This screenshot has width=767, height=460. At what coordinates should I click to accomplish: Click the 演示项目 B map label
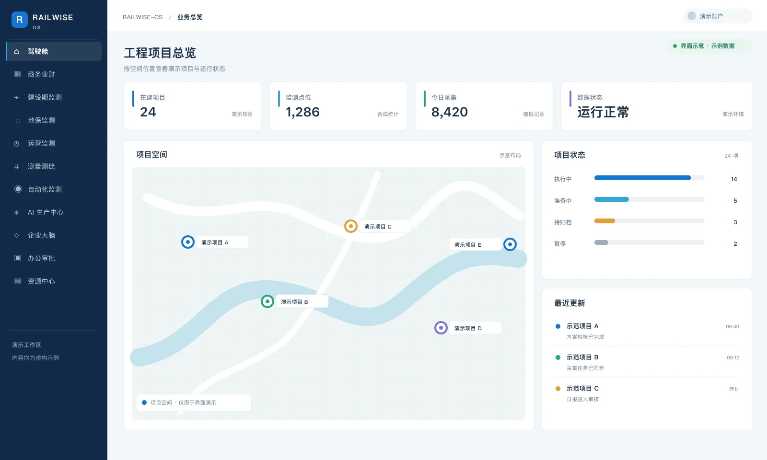coord(302,301)
